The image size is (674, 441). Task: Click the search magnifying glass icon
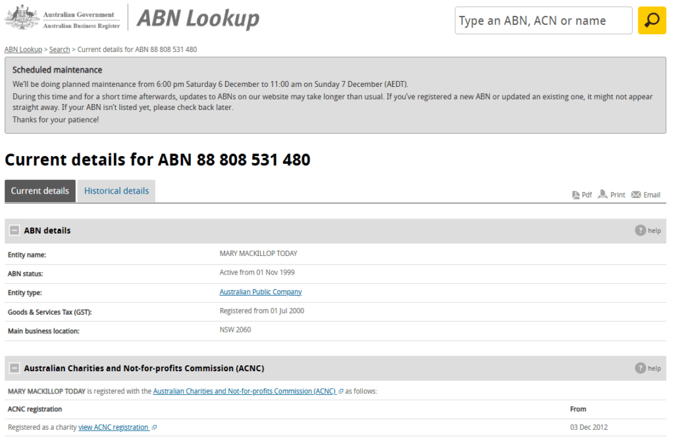[652, 20]
